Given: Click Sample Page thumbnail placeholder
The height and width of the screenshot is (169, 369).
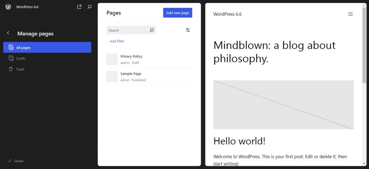Looking at the screenshot, I should 112,76.
